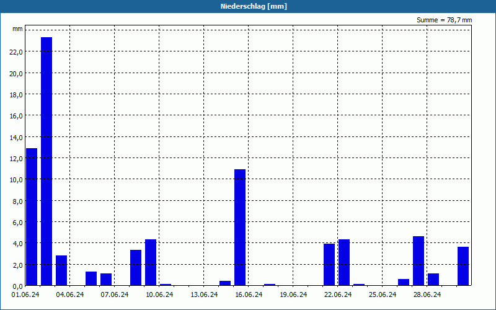Click the bar reaching 10.9 mm near 16.06.24
This screenshot has height=310, width=496.
tap(240, 228)
